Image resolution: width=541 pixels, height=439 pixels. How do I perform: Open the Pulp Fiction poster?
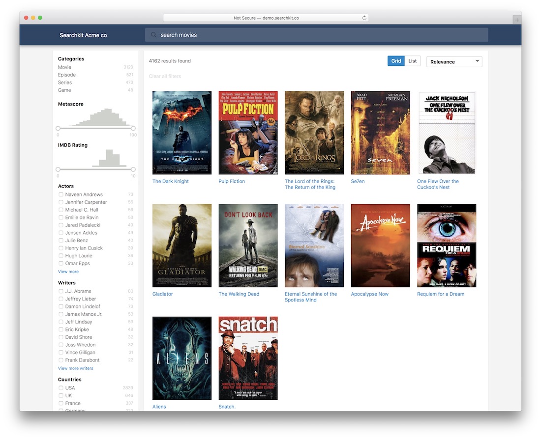pyautogui.click(x=248, y=133)
